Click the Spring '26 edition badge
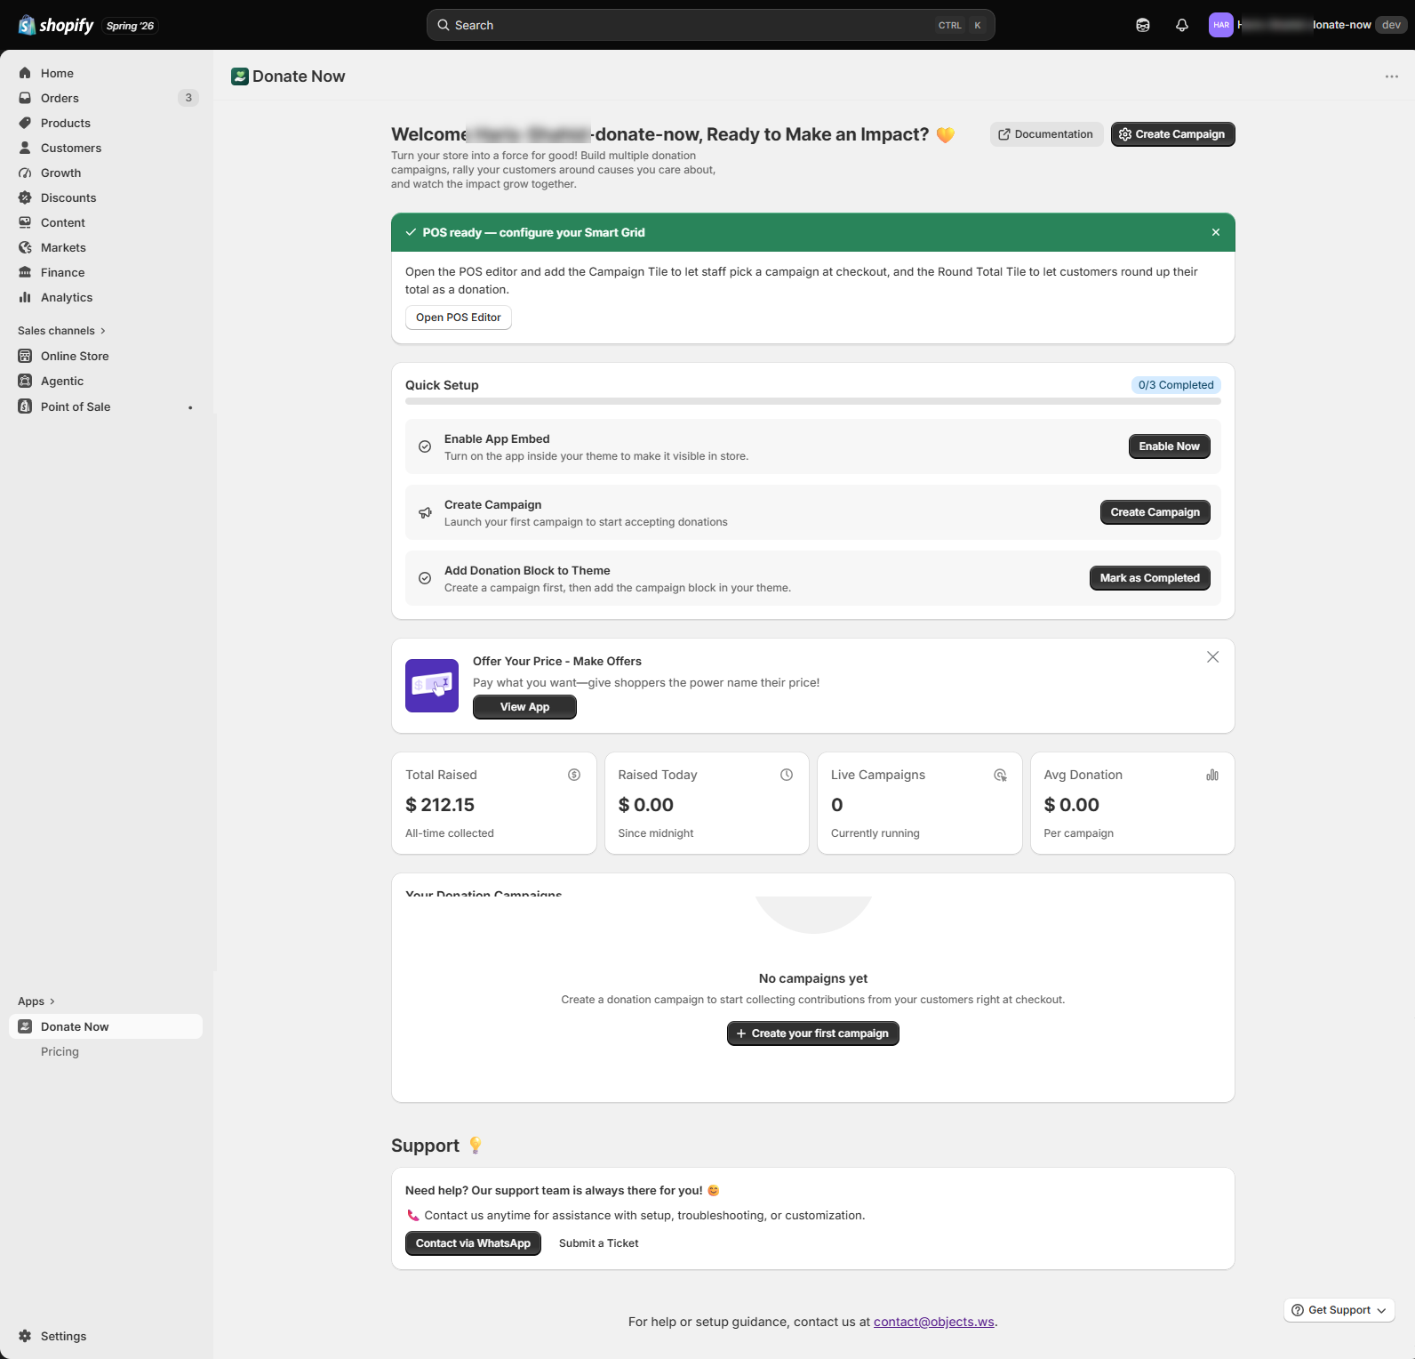The height and width of the screenshot is (1359, 1415). click(130, 26)
